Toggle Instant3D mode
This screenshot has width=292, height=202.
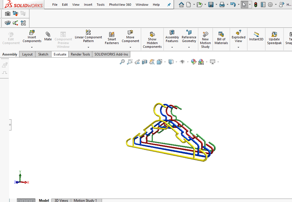click(256, 36)
